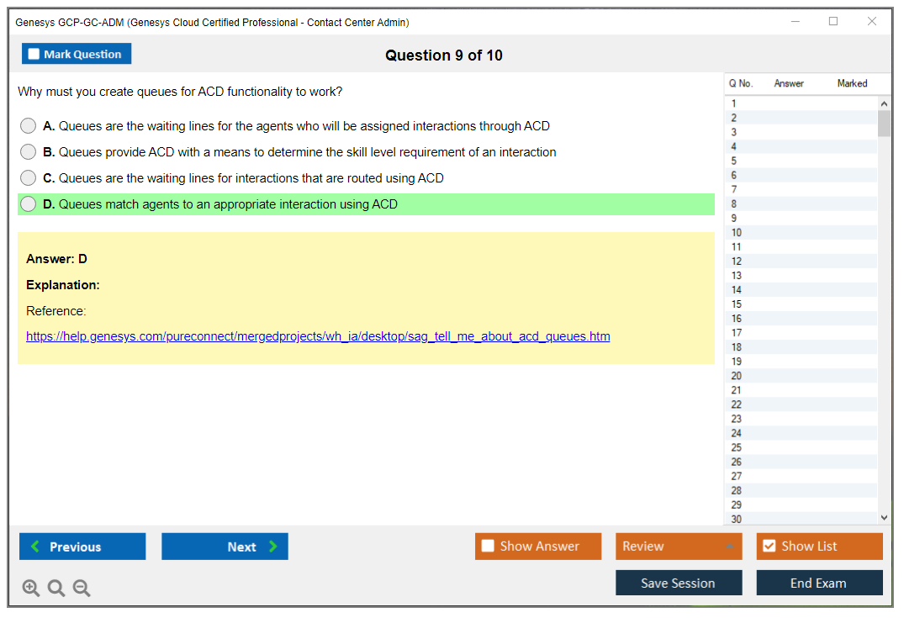This screenshot has height=618, width=904.
Task: Pick answer option C radio button
Action: 29,178
